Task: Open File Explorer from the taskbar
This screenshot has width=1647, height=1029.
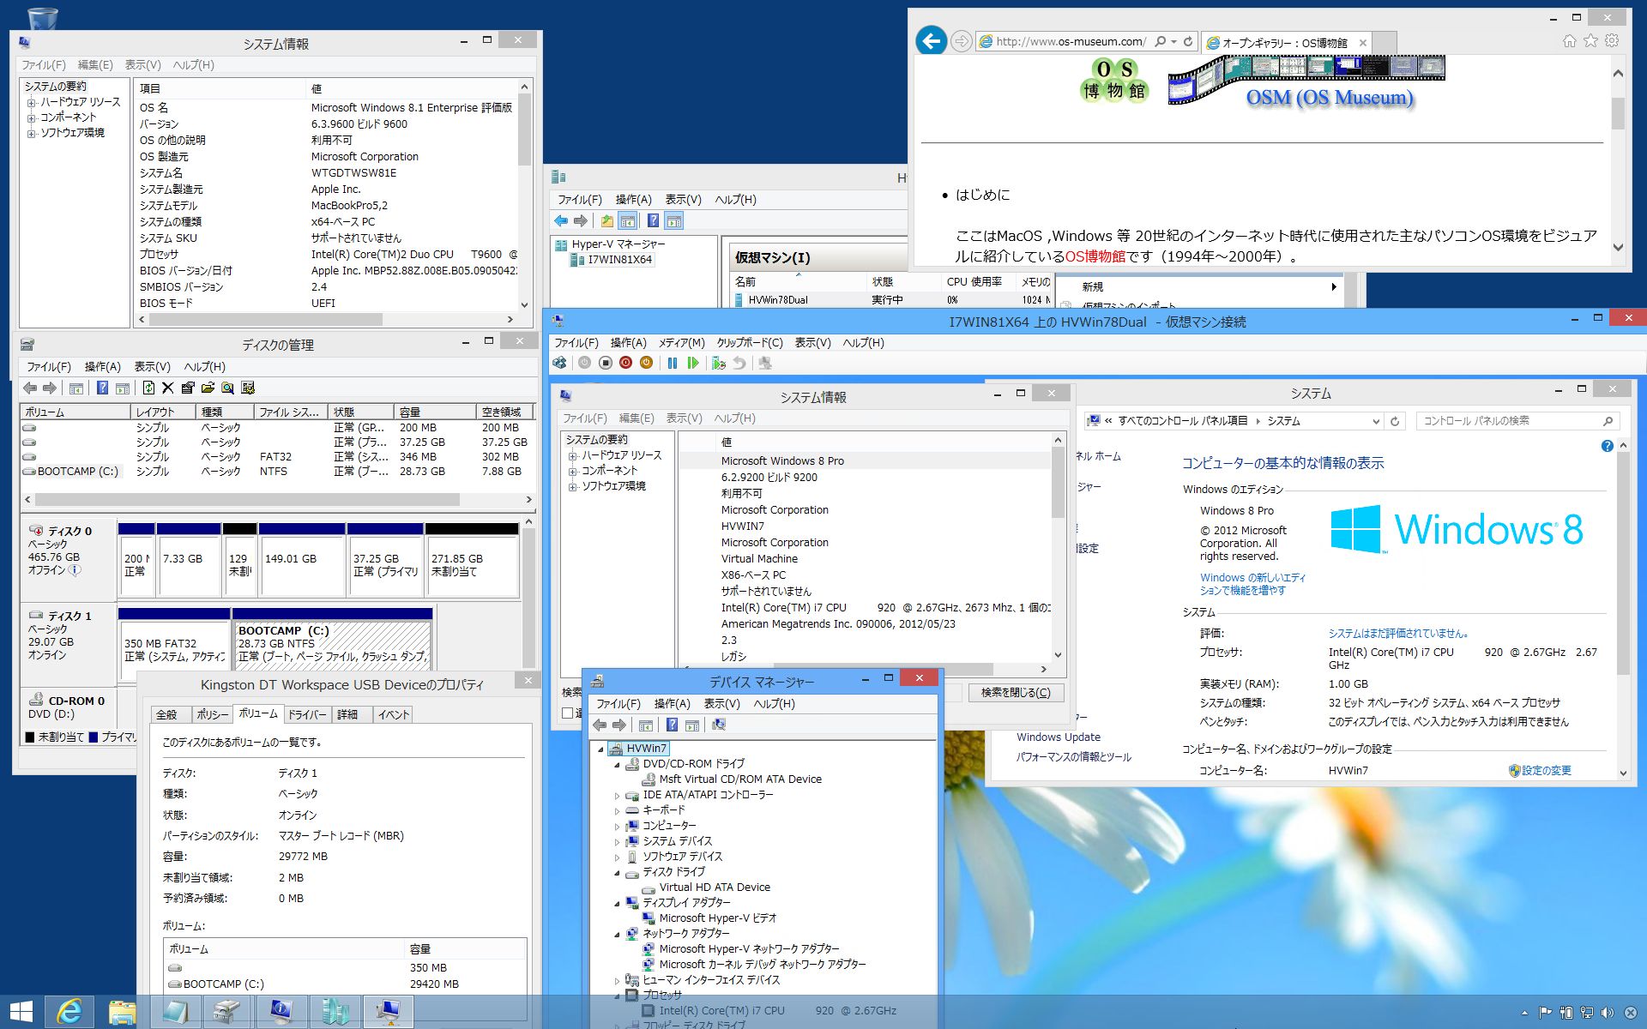Action: 122,1012
